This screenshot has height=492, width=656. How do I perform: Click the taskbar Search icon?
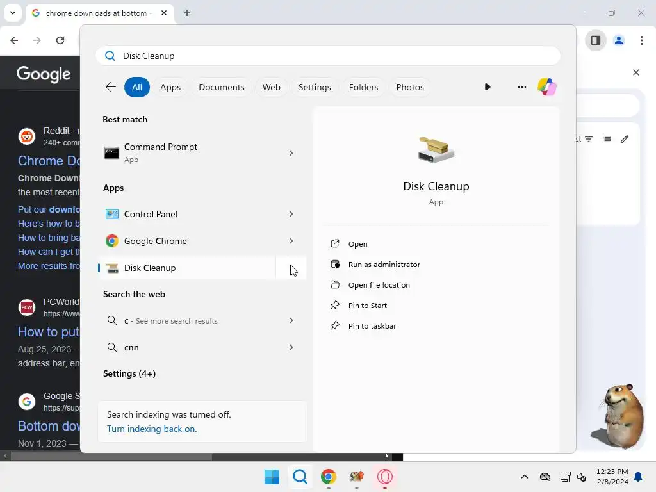[300, 477]
